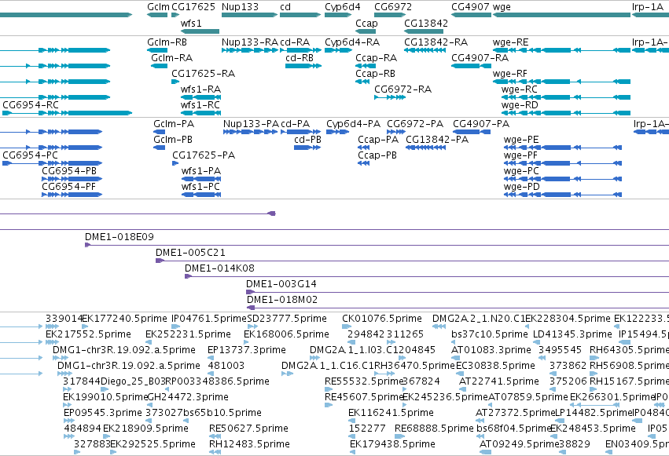The height and width of the screenshot is (456, 669).
Task: Click protein wfs1-PC
Action: click(x=200, y=187)
